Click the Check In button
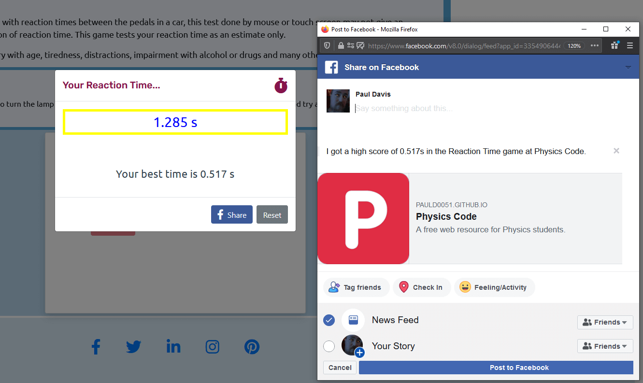This screenshot has width=643, height=383. pos(421,287)
